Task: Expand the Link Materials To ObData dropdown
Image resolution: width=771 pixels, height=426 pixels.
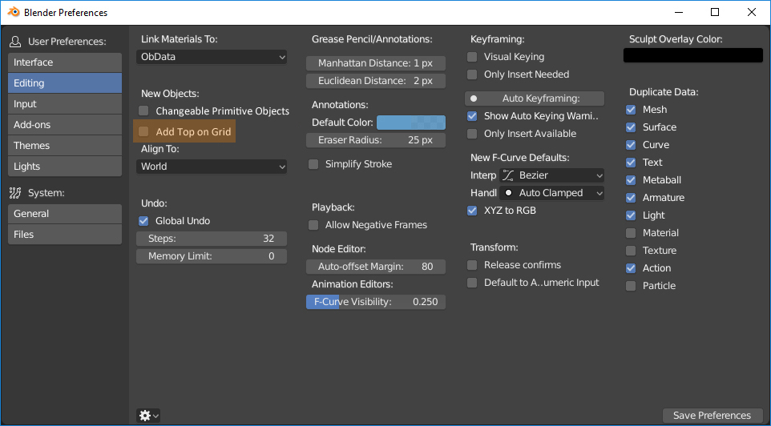Action: (212, 57)
